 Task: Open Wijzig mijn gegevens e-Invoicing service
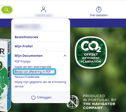point(40,84)
